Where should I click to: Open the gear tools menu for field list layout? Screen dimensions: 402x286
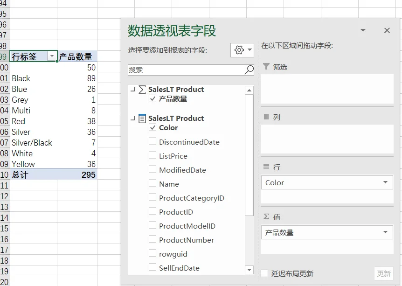(x=242, y=50)
